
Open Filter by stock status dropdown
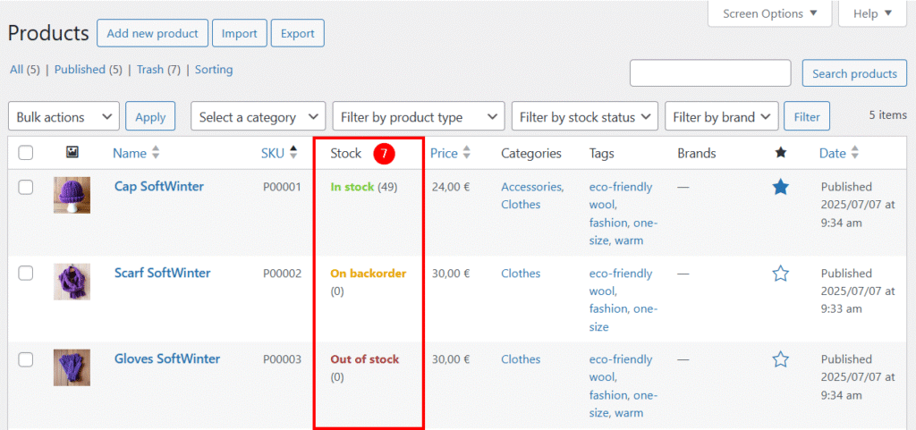[585, 116]
